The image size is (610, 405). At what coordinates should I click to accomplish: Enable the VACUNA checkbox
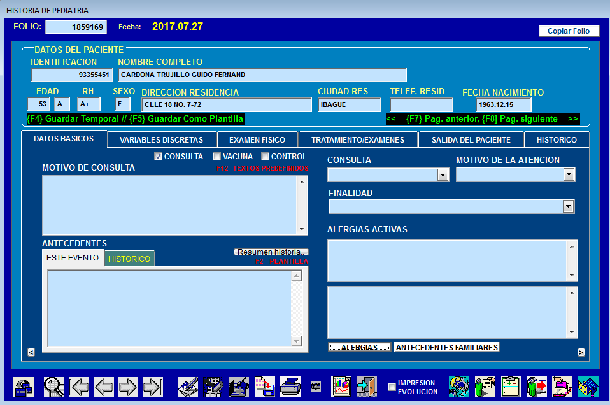click(216, 157)
